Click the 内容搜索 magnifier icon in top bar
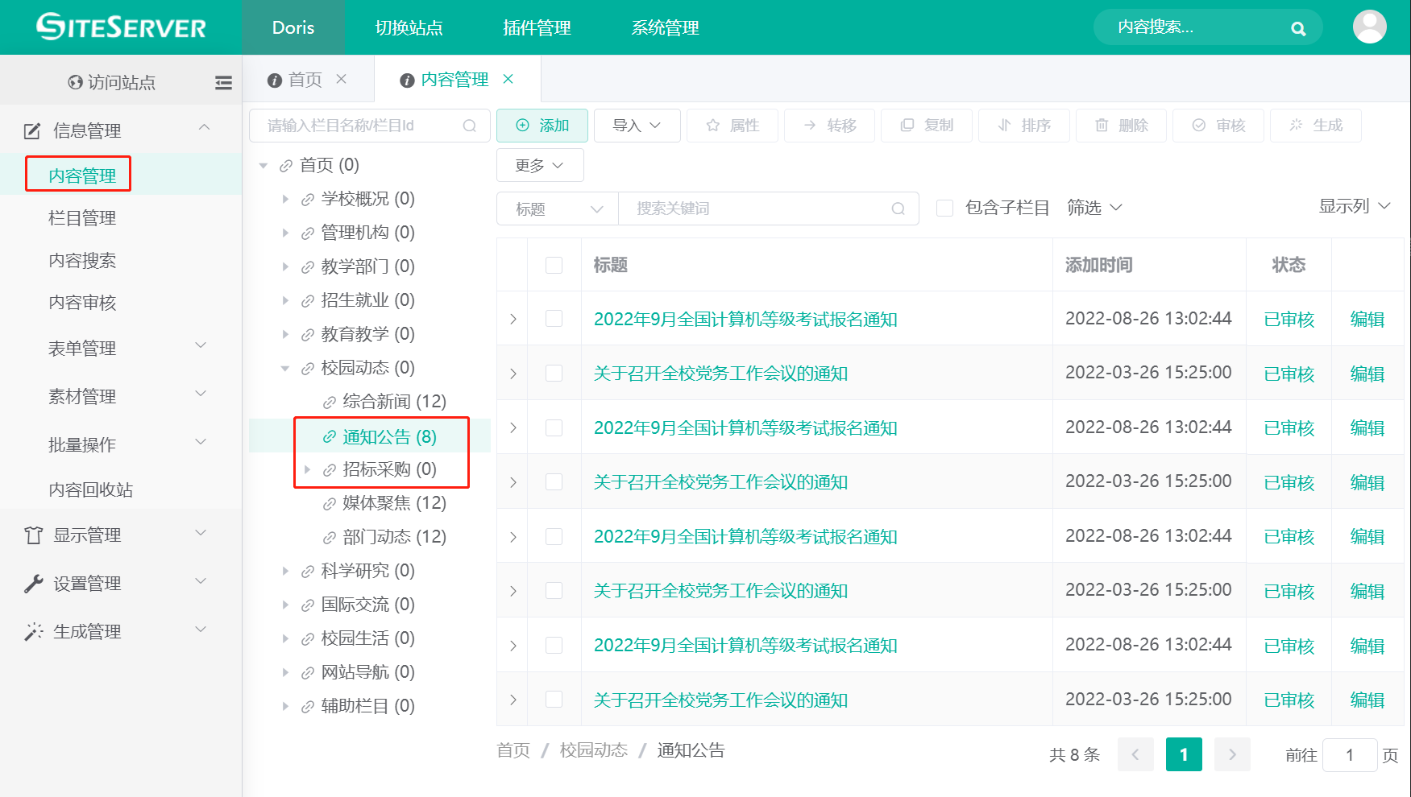 pos(1298,27)
